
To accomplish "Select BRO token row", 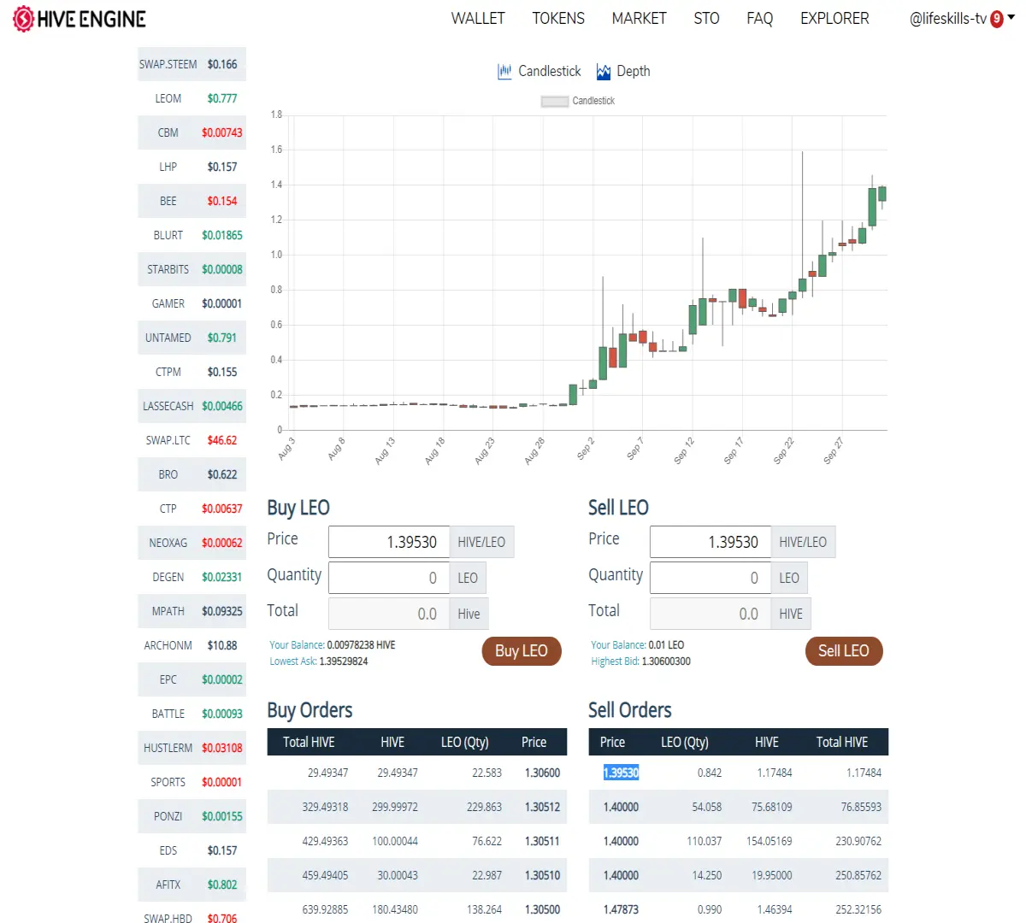I will click(x=192, y=474).
